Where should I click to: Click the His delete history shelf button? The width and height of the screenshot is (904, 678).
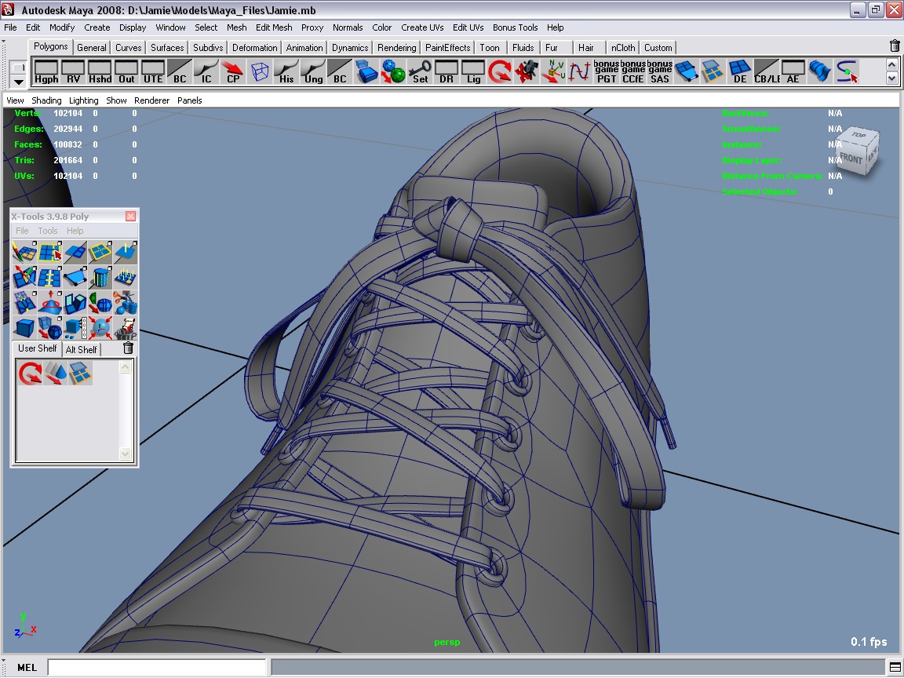pyautogui.click(x=286, y=72)
